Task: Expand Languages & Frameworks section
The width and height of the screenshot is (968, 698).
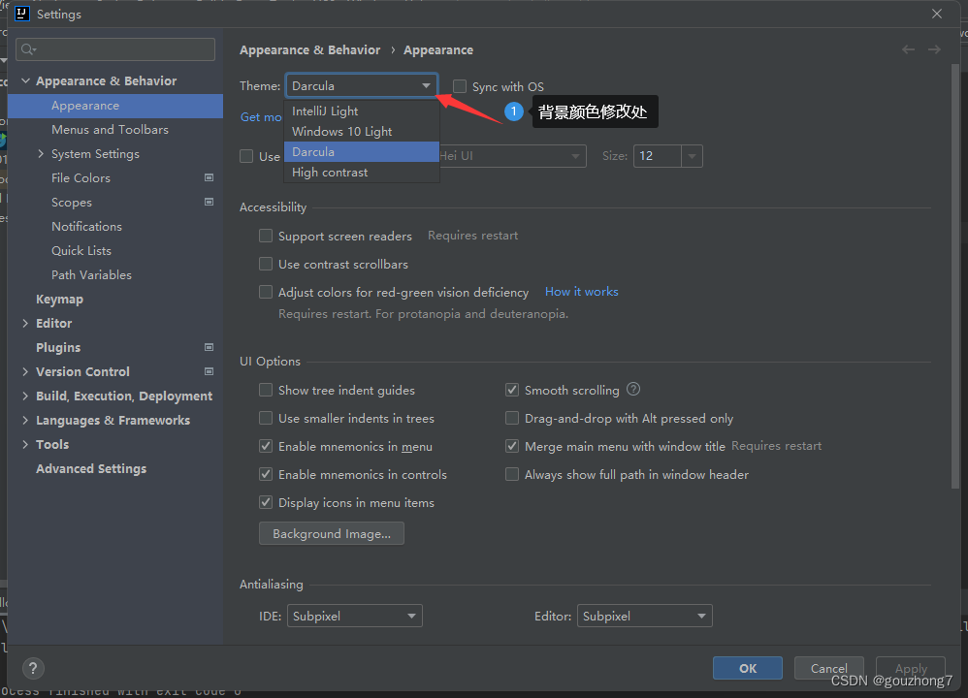Action: [x=25, y=421]
